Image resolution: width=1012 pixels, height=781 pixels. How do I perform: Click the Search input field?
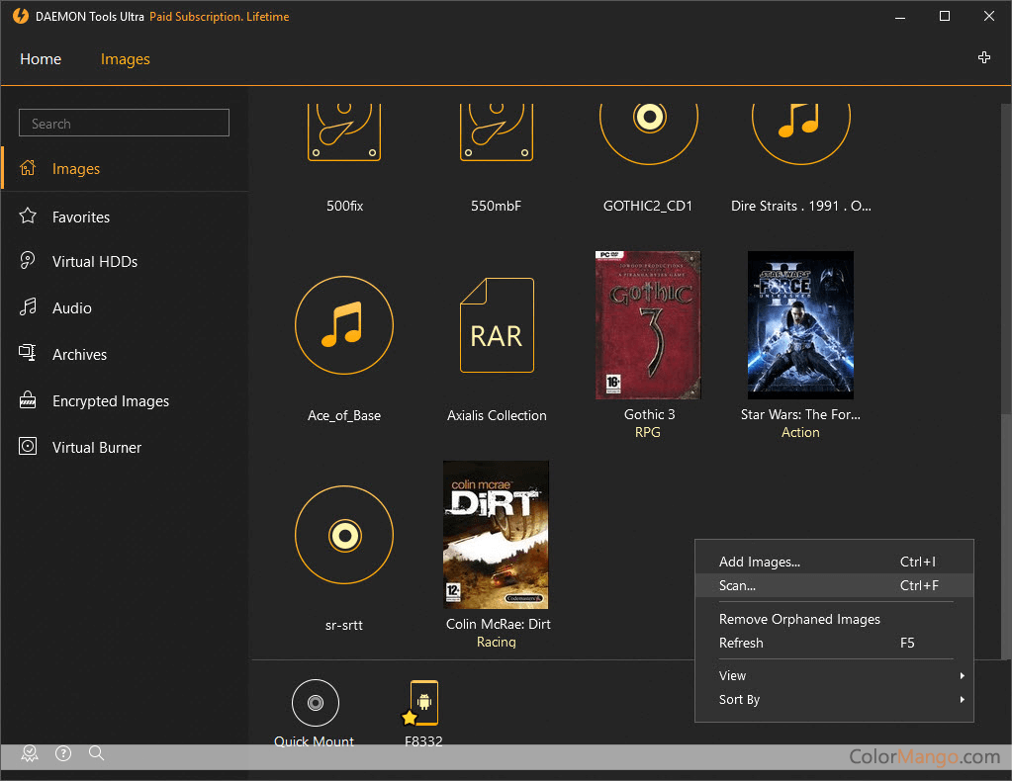pos(124,124)
